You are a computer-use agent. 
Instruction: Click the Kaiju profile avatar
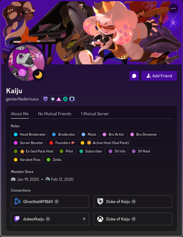pos(26,63)
